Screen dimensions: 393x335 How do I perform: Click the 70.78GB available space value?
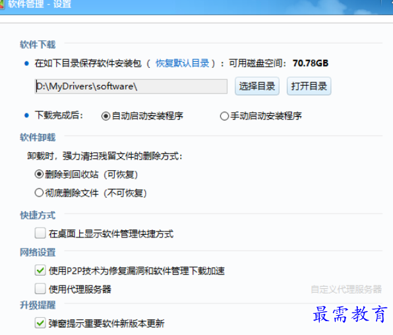pyautogui.click(x=311, y=63)
